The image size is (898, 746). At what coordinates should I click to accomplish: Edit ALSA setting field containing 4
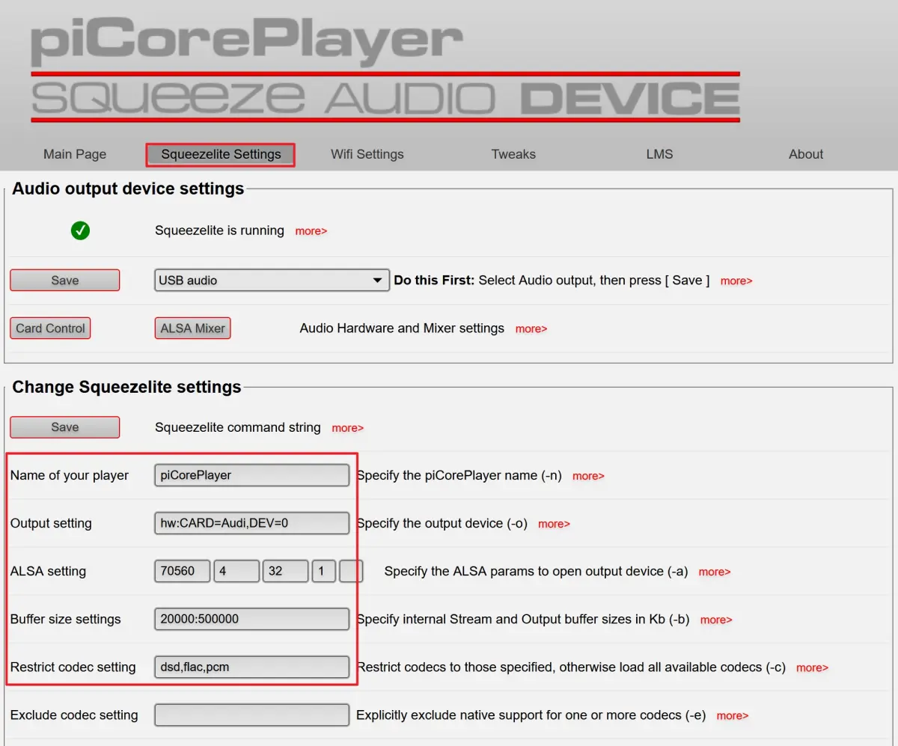(x=236, y=571)
